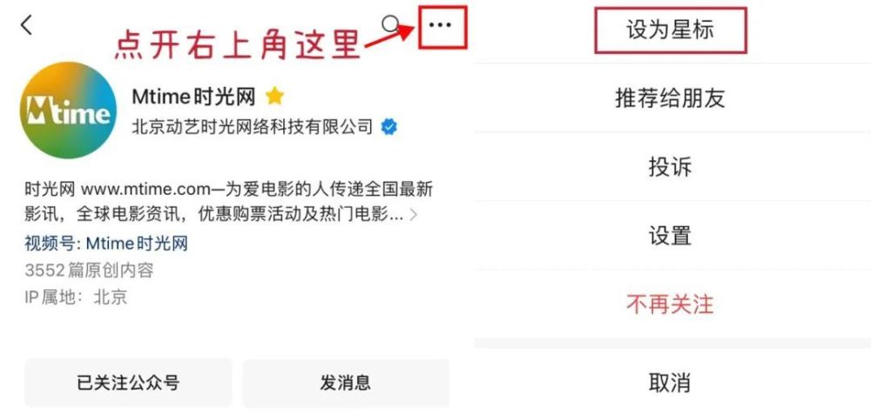This screenshot has height=420, width=871.
Task: Tap the back arrow icon
Action: click(x=26, y=25)
